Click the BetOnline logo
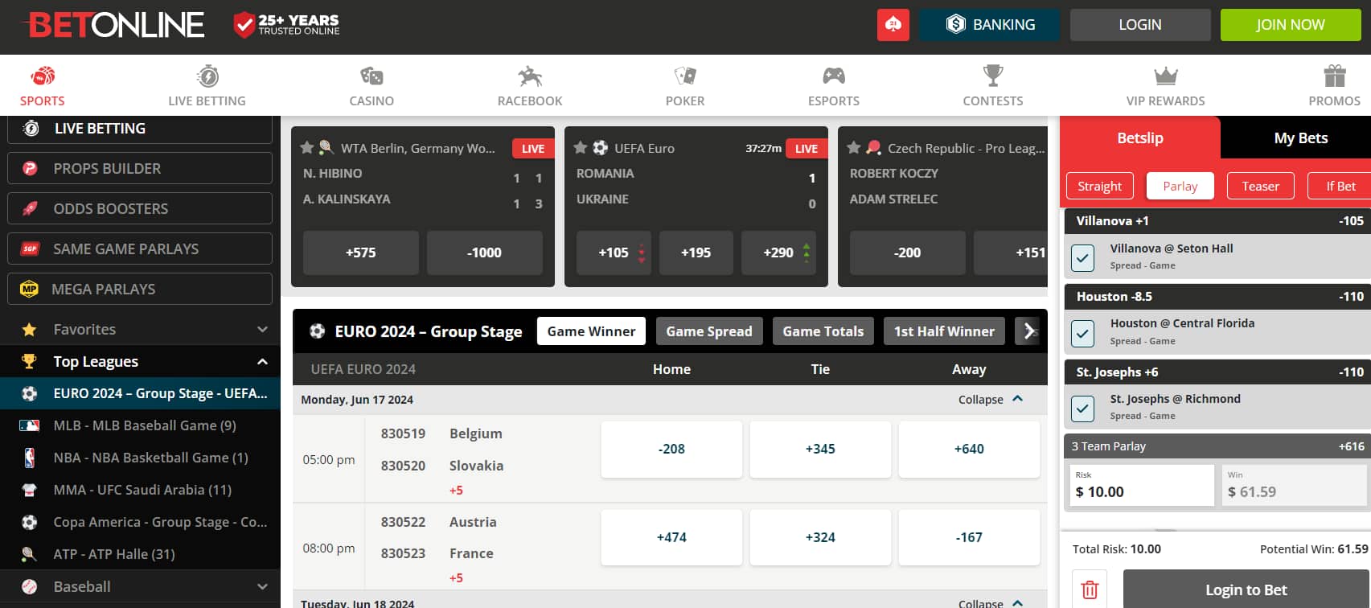This screenshot has width=1371, height=608. click(113, 25)
